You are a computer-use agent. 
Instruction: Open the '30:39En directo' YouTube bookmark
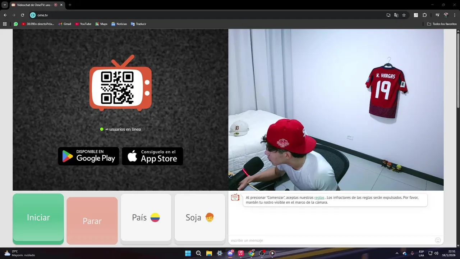point(38,24)
